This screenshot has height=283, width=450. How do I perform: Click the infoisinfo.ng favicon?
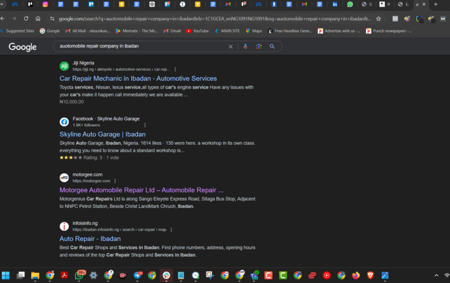click(64, 226)
